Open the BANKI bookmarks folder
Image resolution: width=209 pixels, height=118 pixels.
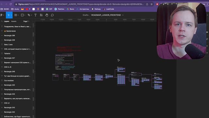pos(5,9)
